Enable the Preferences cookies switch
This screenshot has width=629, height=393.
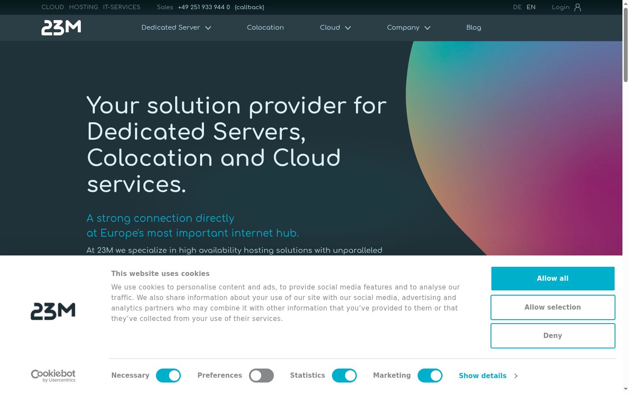261,376
